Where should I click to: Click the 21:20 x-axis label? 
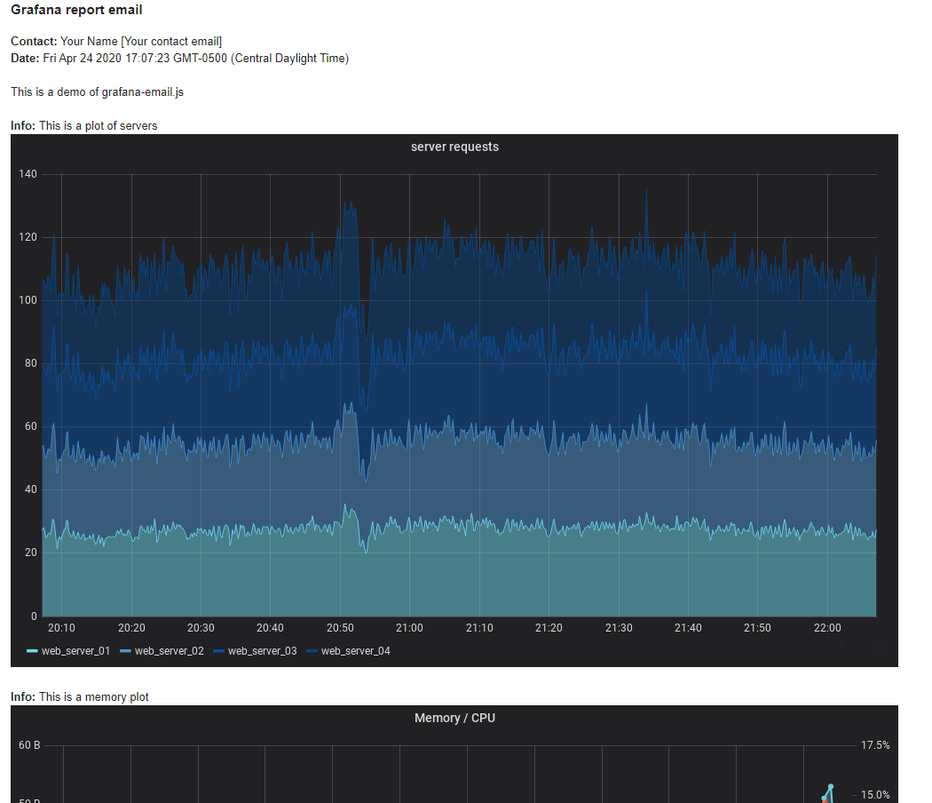click(x=549, y=627)
